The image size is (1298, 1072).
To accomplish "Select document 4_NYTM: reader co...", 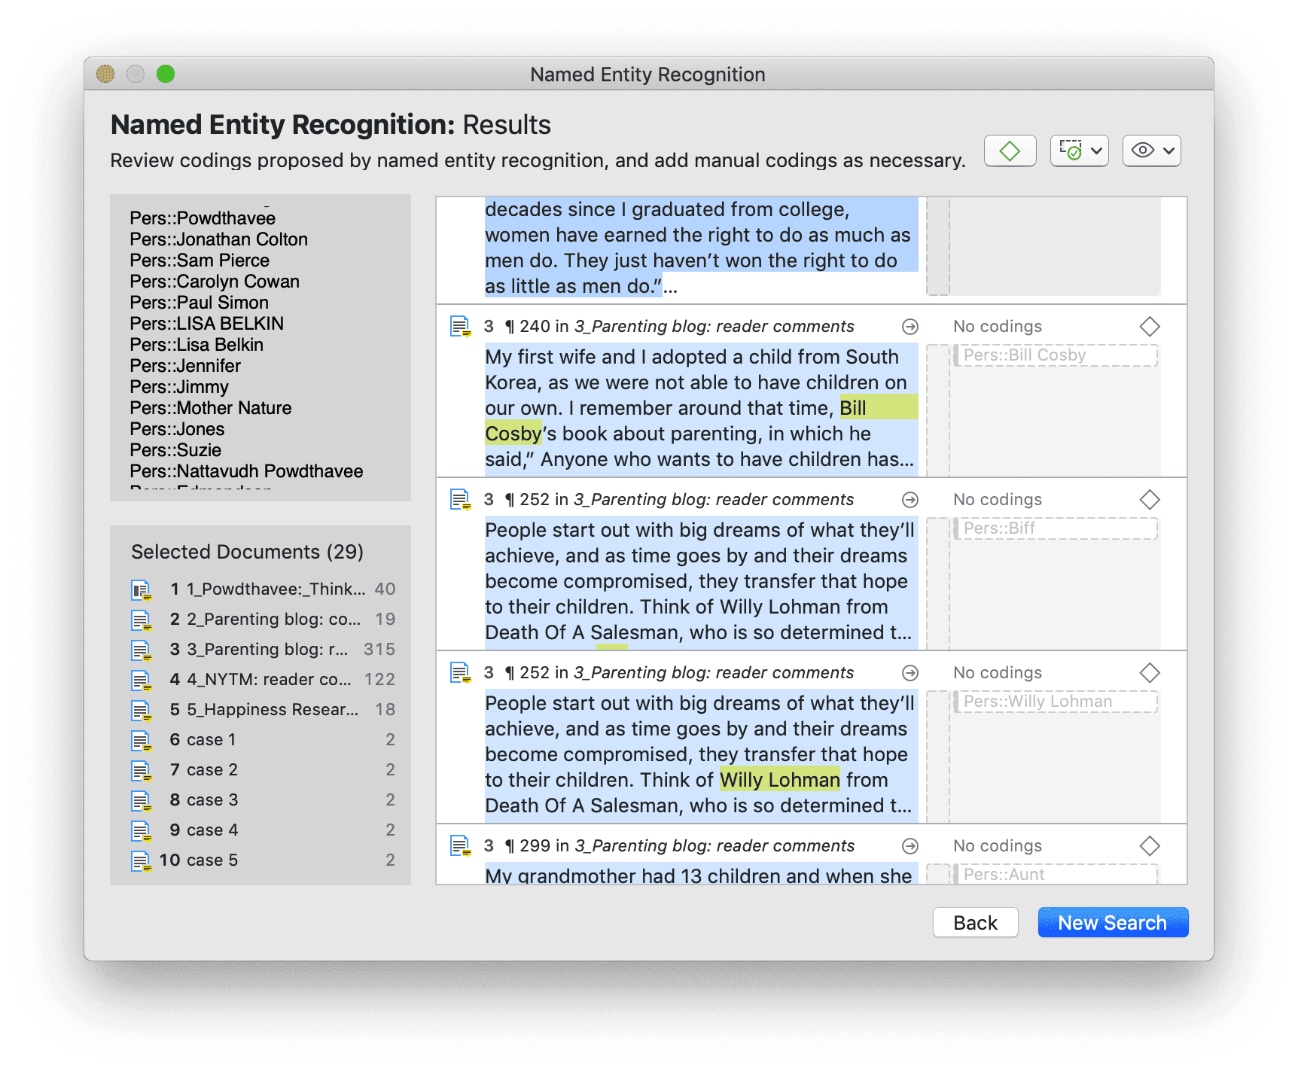I will point(263,680).
